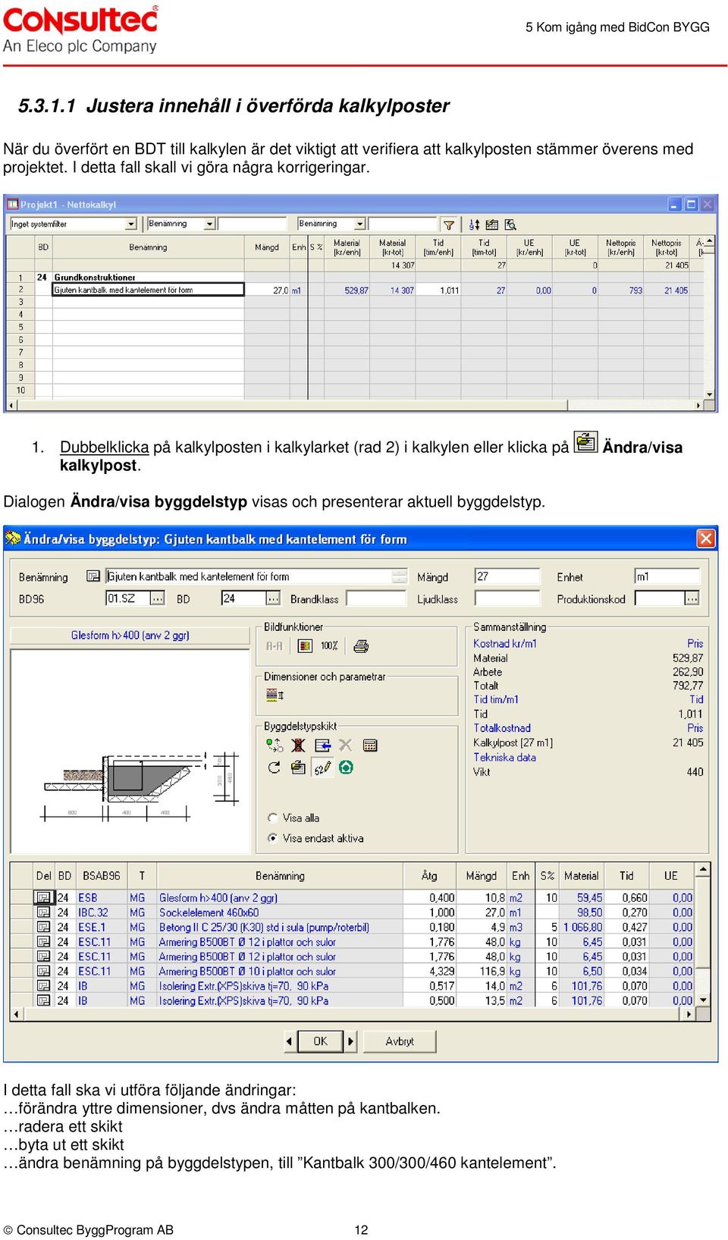Click the Del icon for the ESE.1 row
The width and height of the screenshot is (728, 1240).
tap(43, 928)
